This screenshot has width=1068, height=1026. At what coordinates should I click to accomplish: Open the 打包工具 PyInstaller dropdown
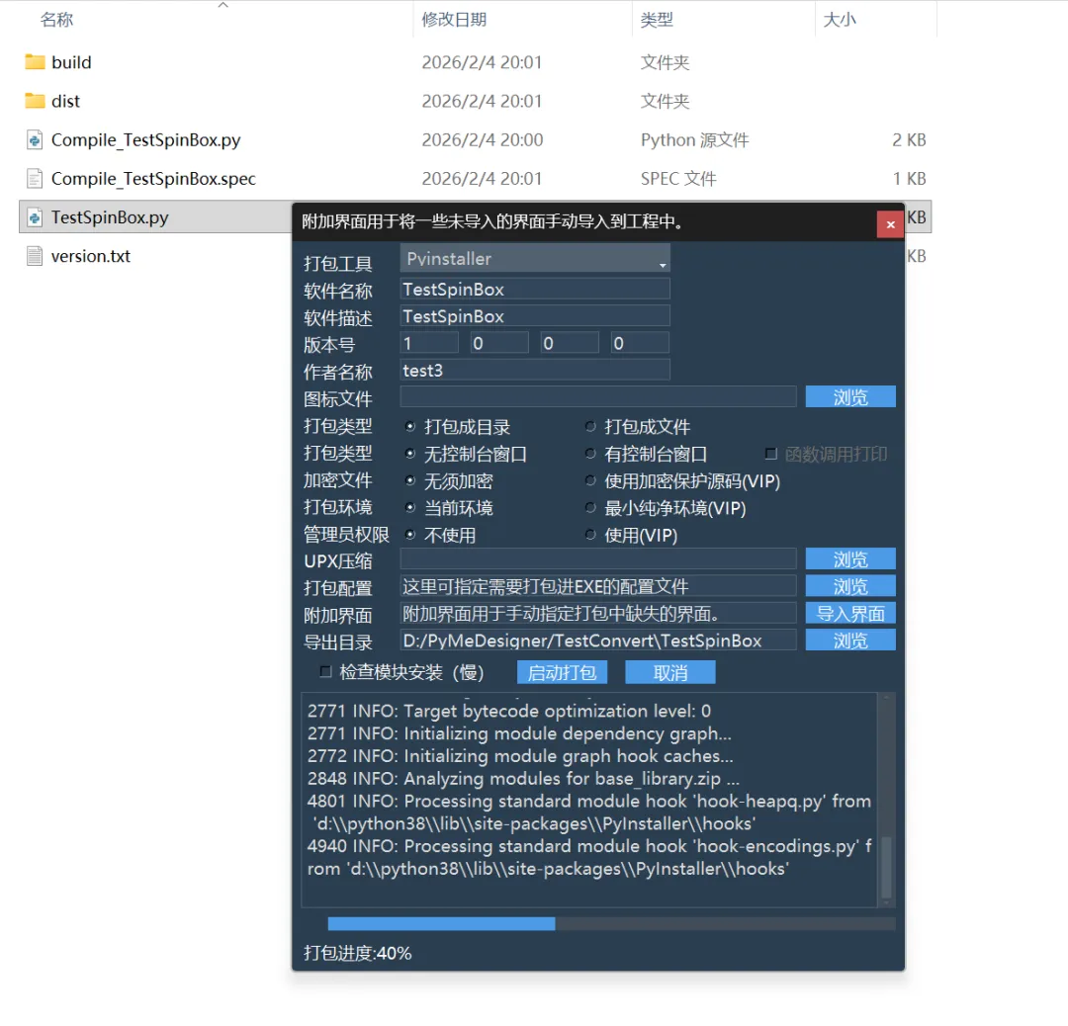[535, 259]
